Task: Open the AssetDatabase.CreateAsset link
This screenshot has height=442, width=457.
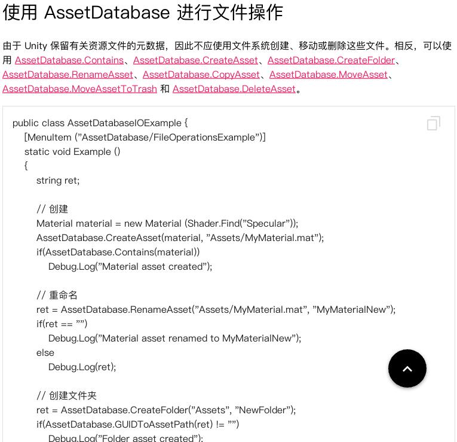Action: [x=195, y=60]
